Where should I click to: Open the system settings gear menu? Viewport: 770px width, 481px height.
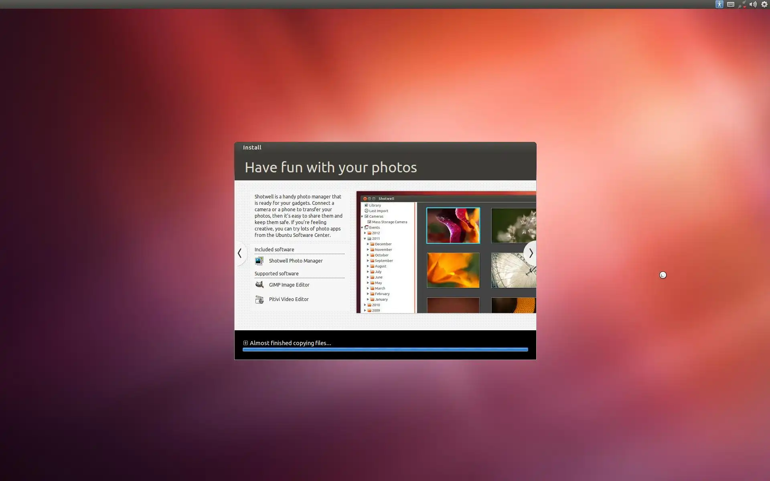click(x=764, y=4)
